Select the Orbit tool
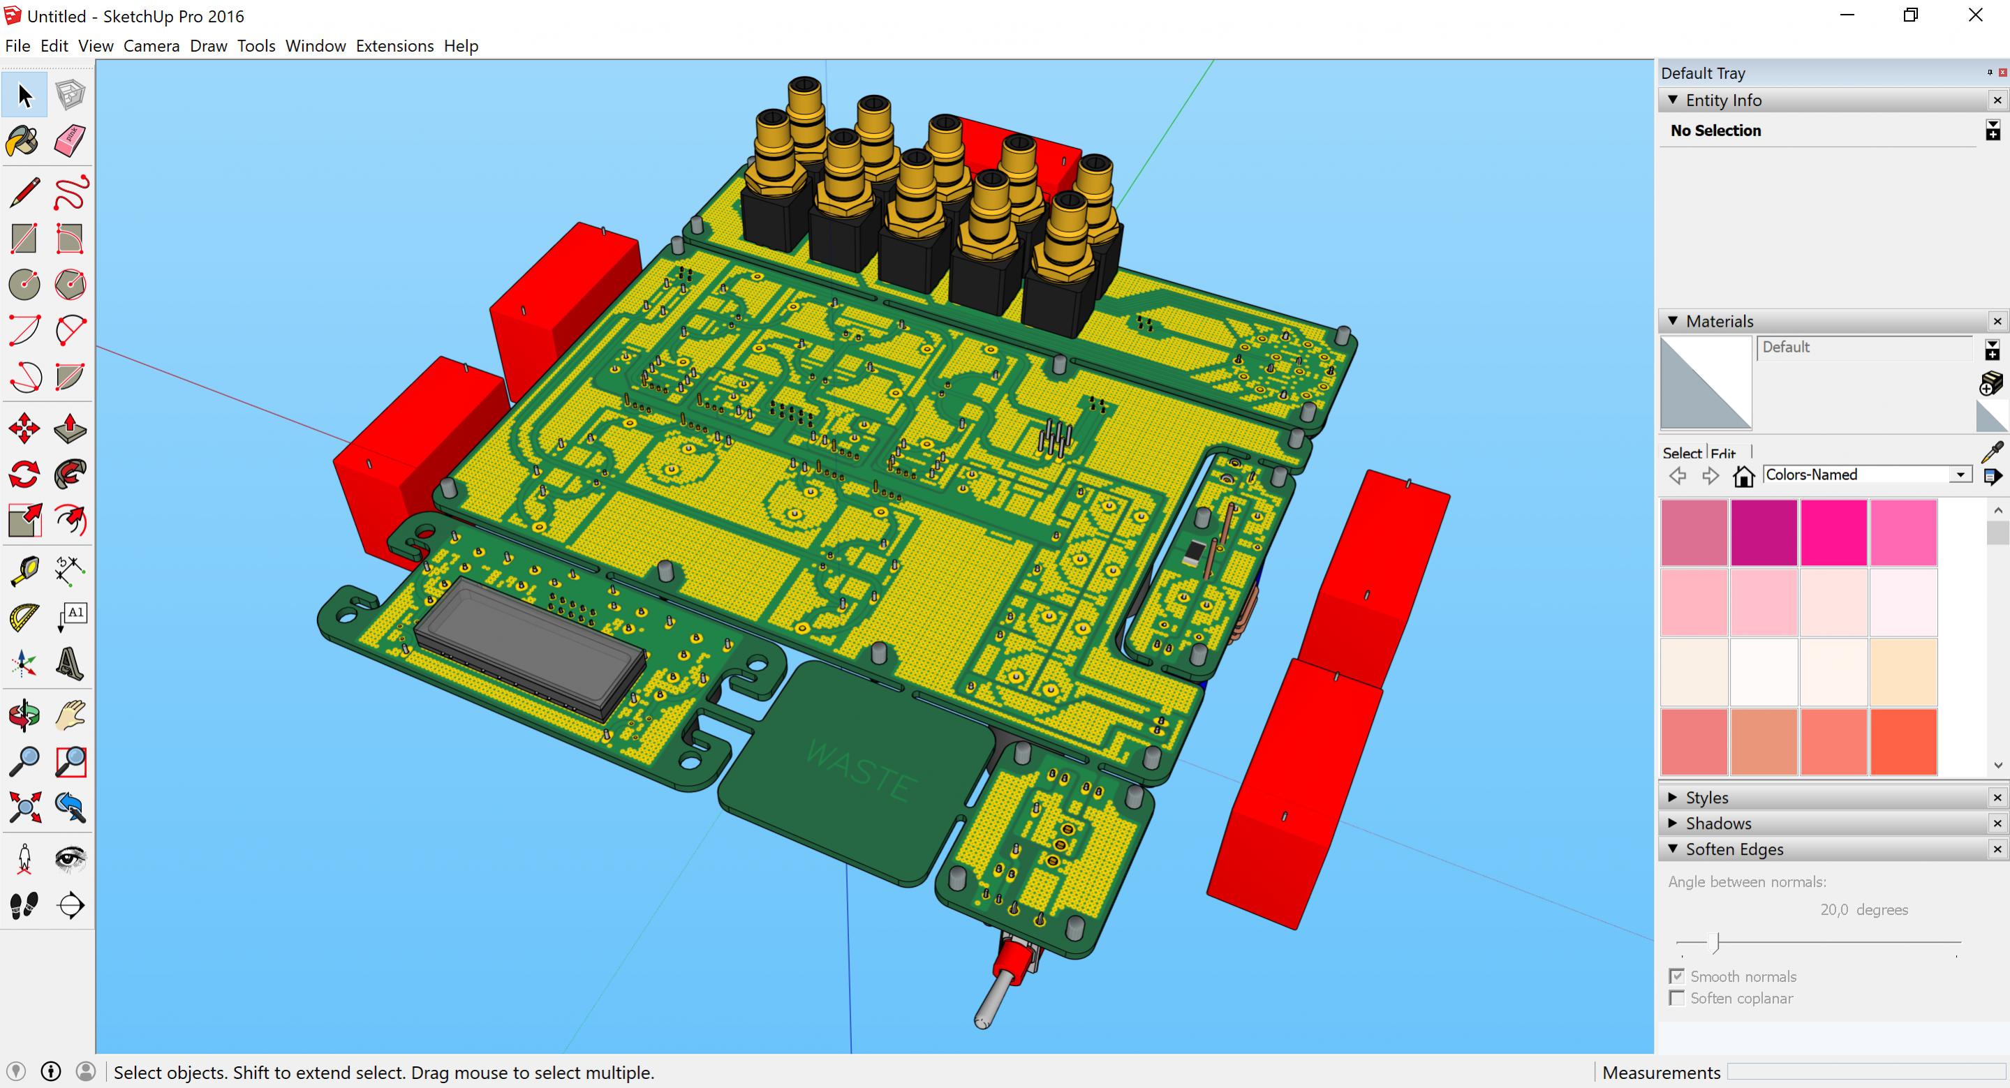This screenshot has height=1088, width=2010. [24, 715]
